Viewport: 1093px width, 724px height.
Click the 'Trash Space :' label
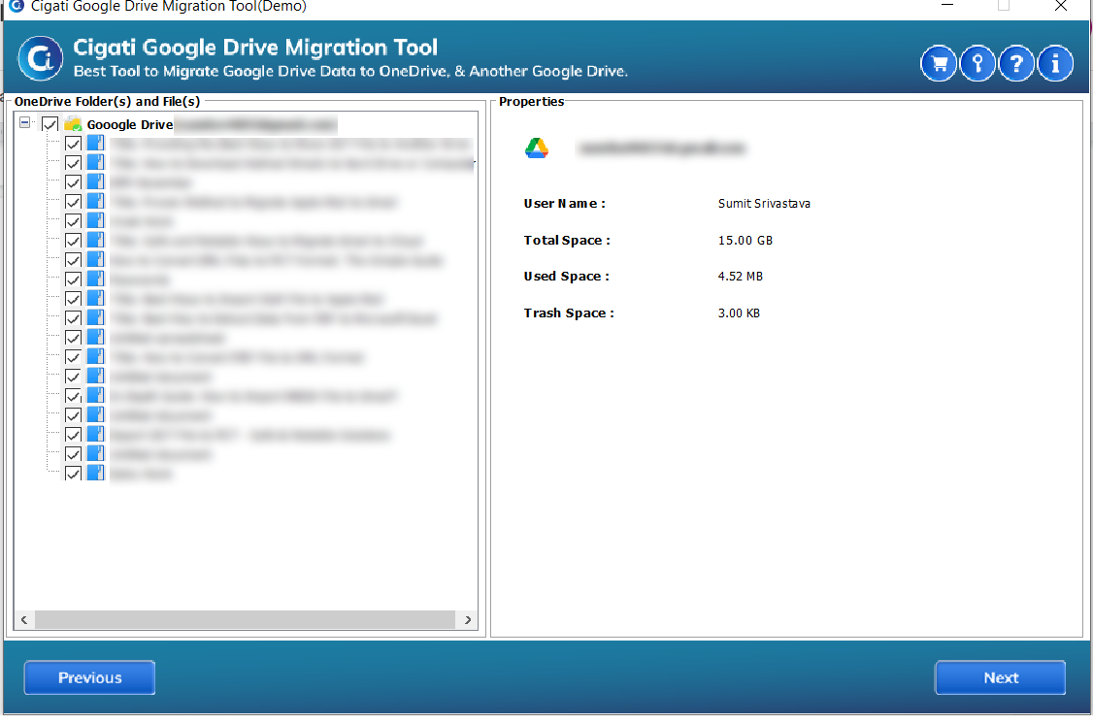[569, 313]
